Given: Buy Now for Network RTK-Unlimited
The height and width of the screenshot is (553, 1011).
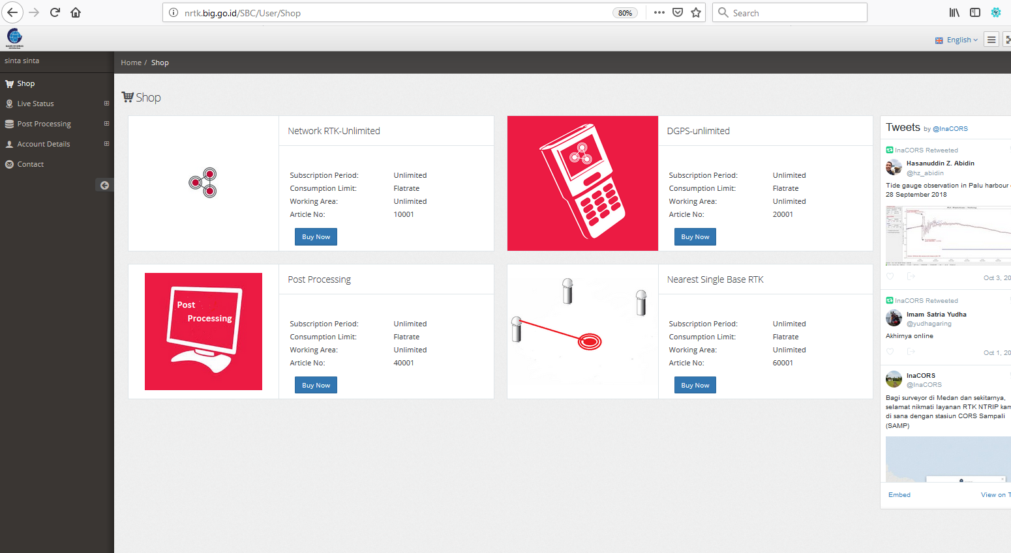Looking at the screenshot, I should [x=316, y=237].
